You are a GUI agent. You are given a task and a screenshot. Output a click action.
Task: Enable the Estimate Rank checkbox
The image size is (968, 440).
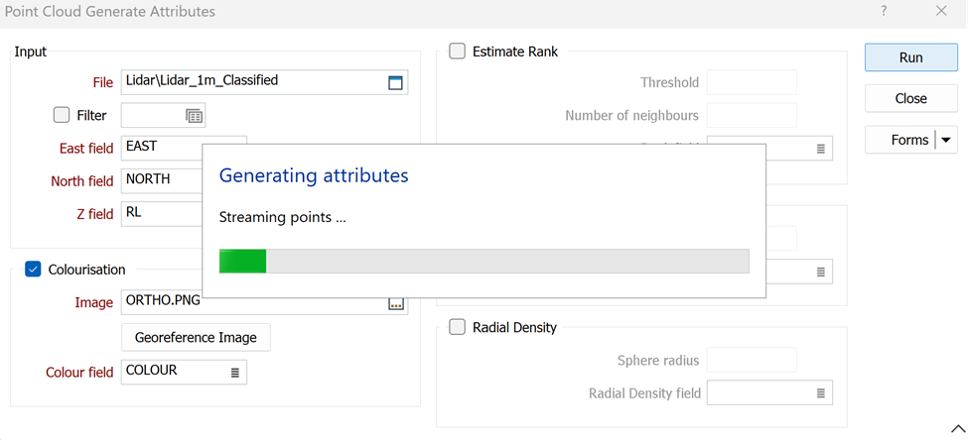[x=458, y=52]
